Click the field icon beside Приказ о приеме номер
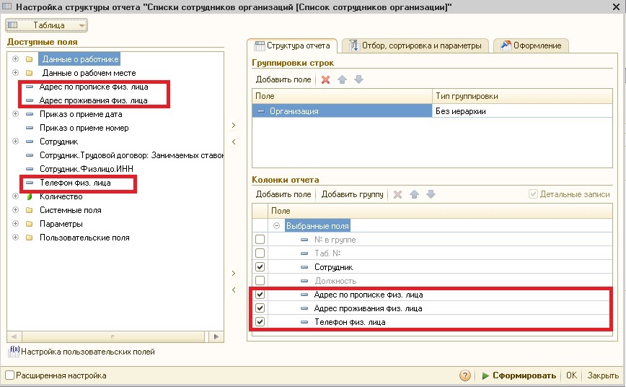The height and width of the screenshot is (387, 626). (x=30, y=128)
